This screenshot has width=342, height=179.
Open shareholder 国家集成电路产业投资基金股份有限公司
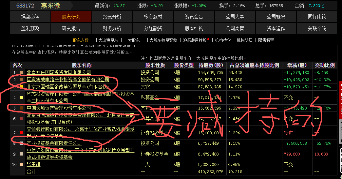[x=68, y=80]
